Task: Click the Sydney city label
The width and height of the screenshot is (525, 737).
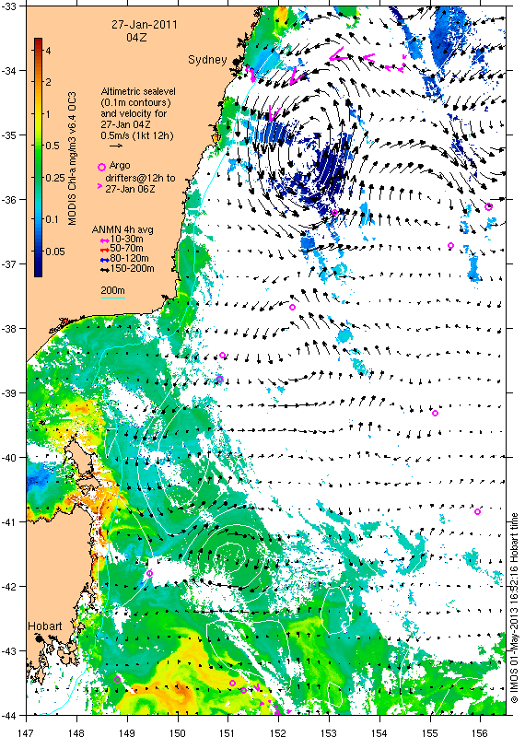Action: pos(207,60)
